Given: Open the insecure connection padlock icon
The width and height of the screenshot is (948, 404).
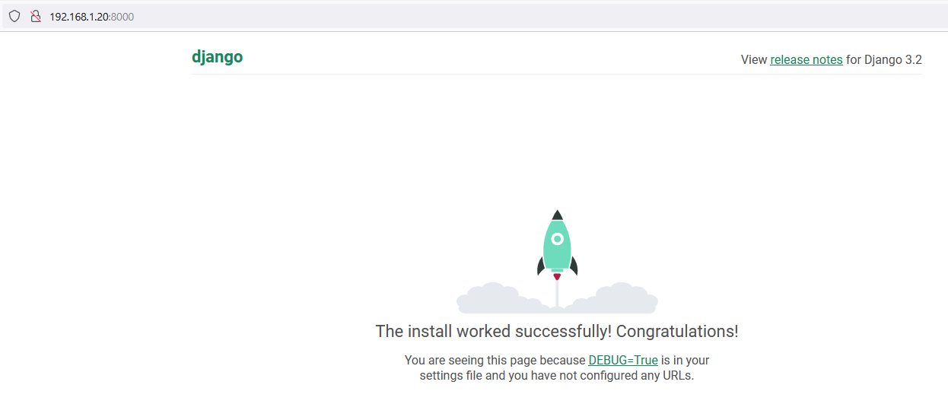Looking at the screenshot, I should coord(35,16).
